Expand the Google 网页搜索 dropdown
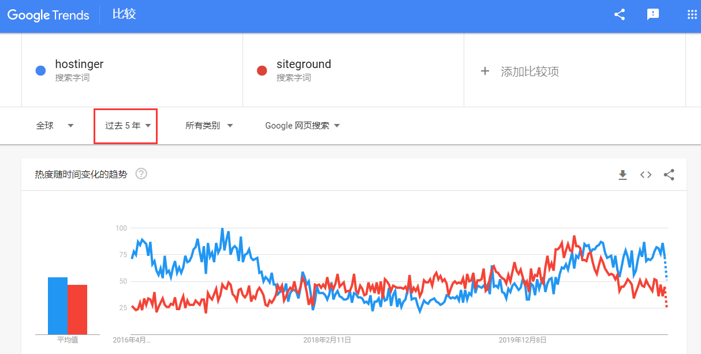 point(302,125)
